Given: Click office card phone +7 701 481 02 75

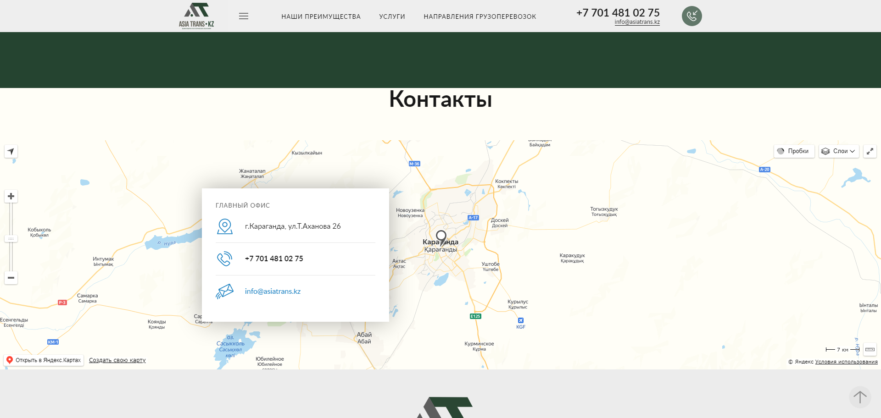Looking at the screenshot, I should tap(274, 259).
